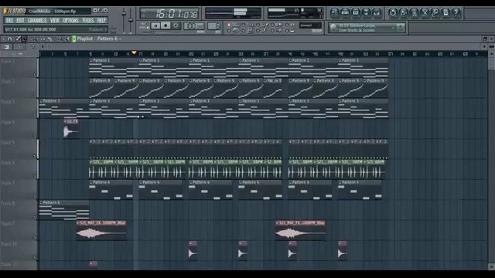Open the Step Sequencer shortcut icon
The width and height of the screenshot is (495, 278).
coord(345,12)
